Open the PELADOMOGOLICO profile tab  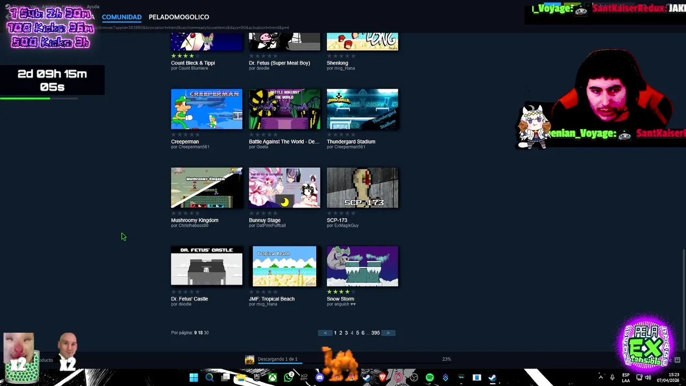[x=179, y=17]
